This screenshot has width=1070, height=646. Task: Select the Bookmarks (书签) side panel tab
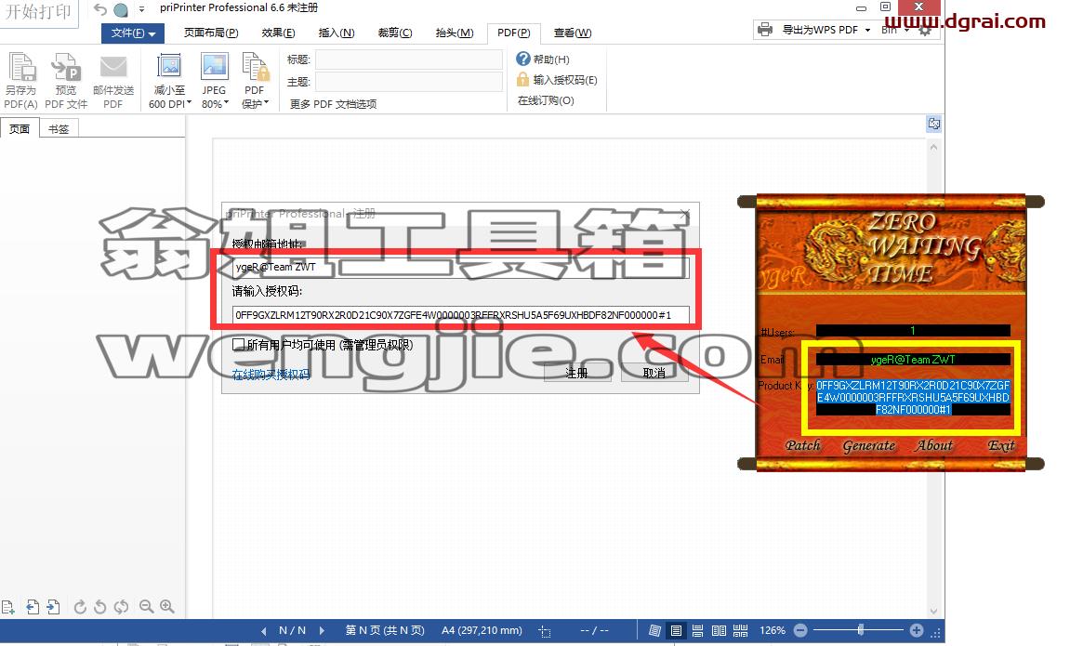coord(59,128)
